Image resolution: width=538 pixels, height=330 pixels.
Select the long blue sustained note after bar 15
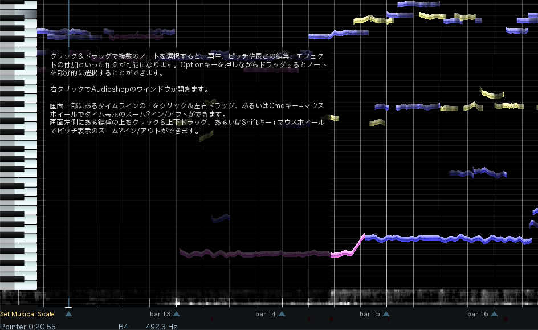point(448,239)
